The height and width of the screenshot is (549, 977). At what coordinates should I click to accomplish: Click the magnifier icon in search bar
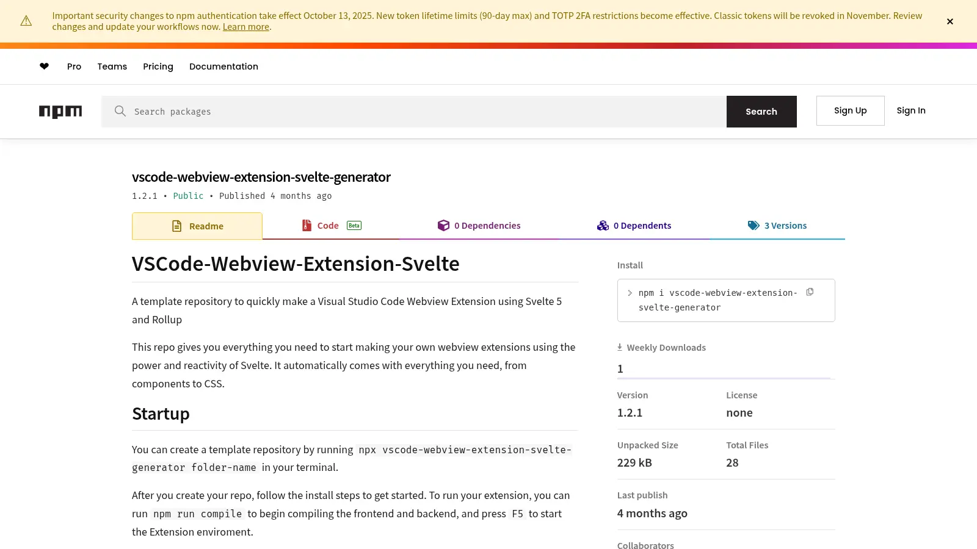click(x=120, y=111)
